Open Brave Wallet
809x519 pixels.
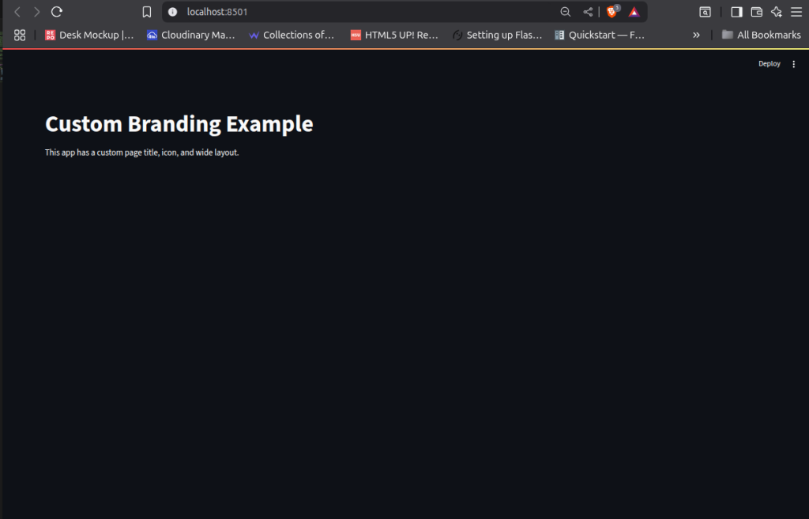(756, 12)
